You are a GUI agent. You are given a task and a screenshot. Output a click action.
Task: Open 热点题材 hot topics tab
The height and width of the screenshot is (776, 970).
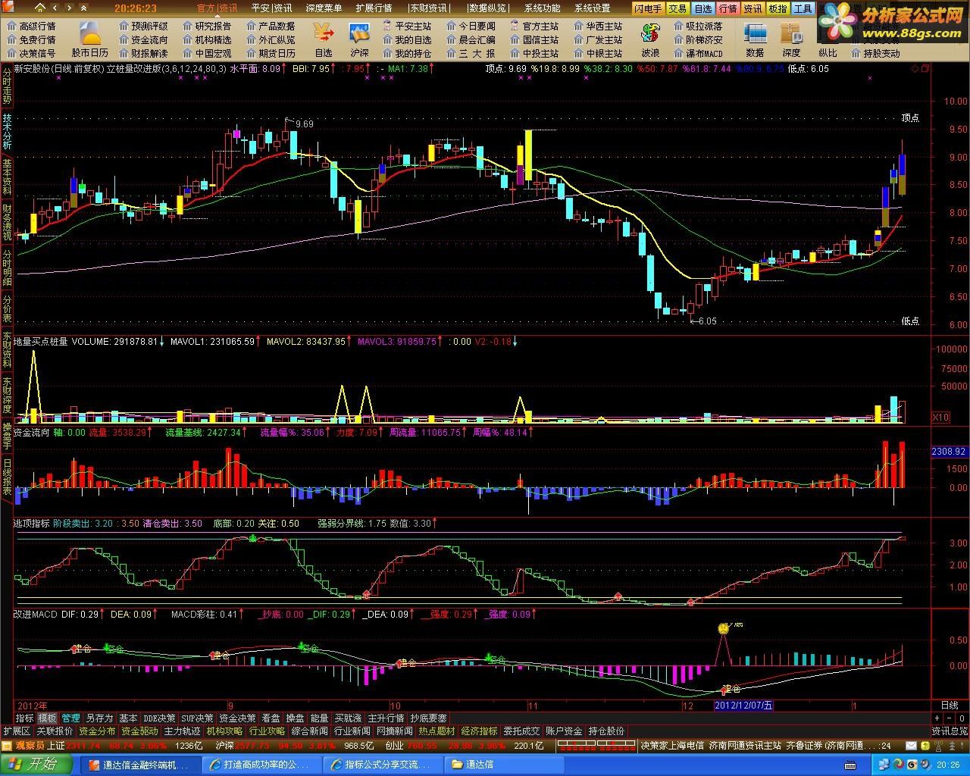(436, 731)
